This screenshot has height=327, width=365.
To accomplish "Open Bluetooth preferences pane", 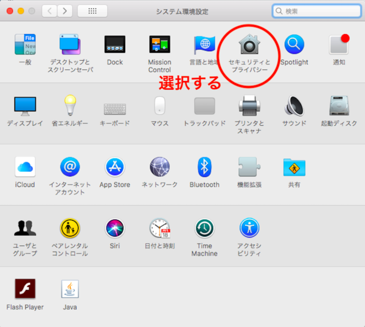I will click(204, 167).
